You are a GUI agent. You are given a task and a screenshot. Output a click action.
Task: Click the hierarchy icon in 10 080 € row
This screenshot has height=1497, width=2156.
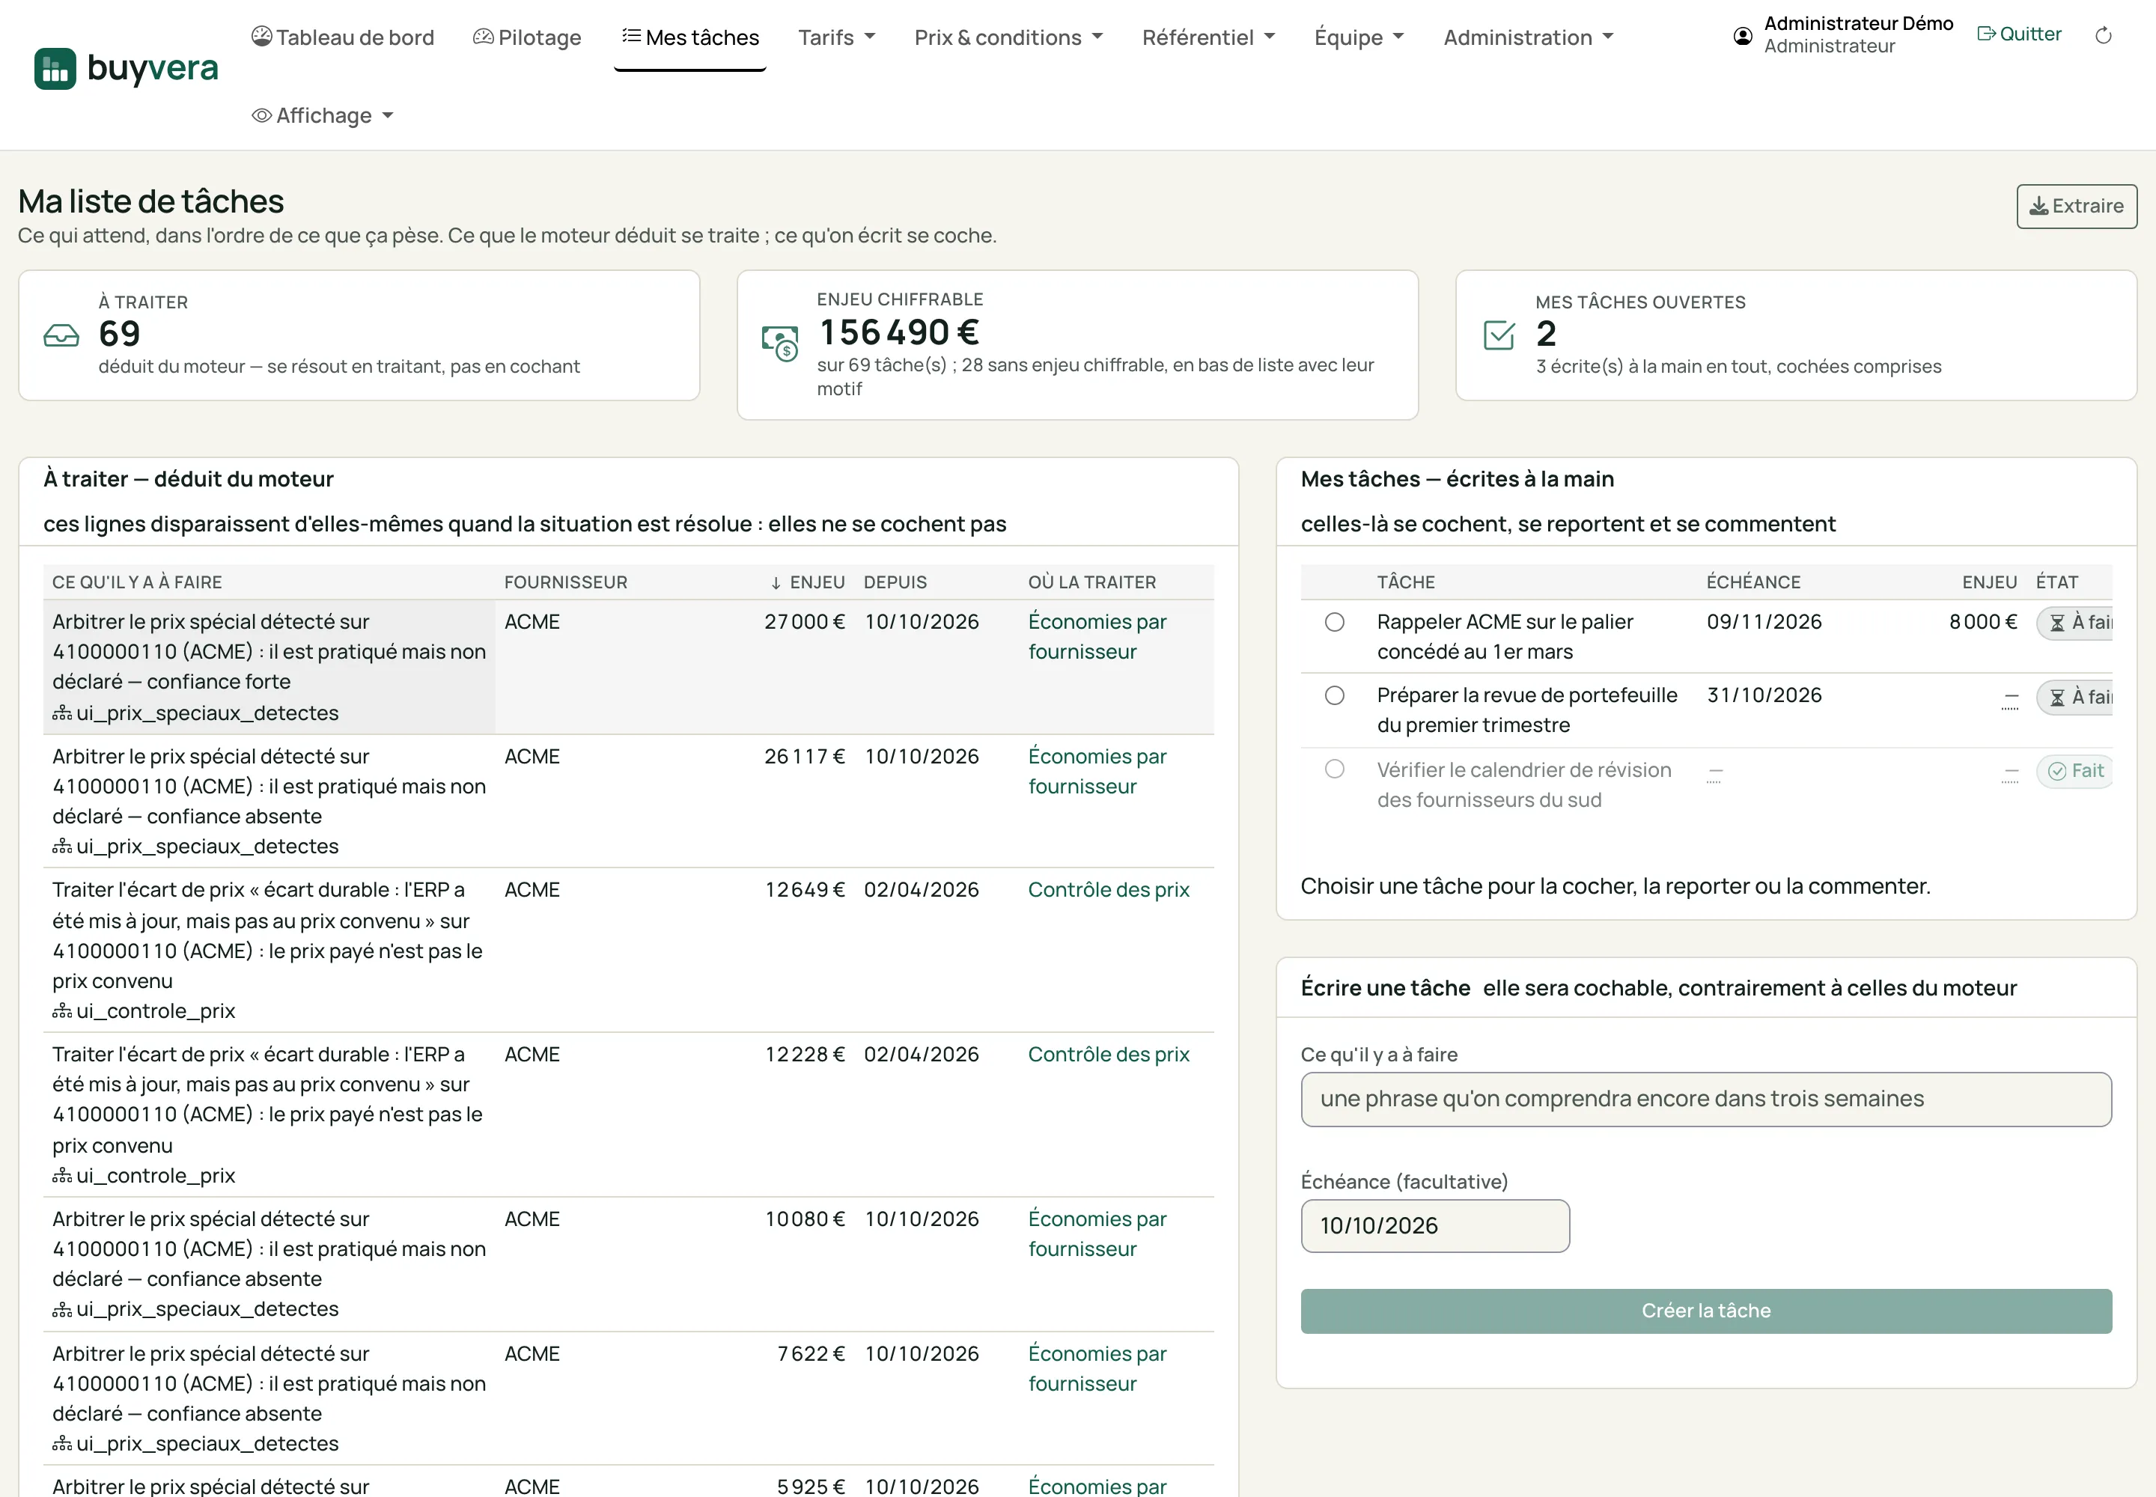pos(62,1309)
